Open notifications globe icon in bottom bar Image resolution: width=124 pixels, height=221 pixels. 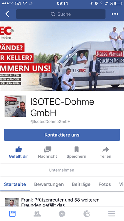(x=87, y=214)
